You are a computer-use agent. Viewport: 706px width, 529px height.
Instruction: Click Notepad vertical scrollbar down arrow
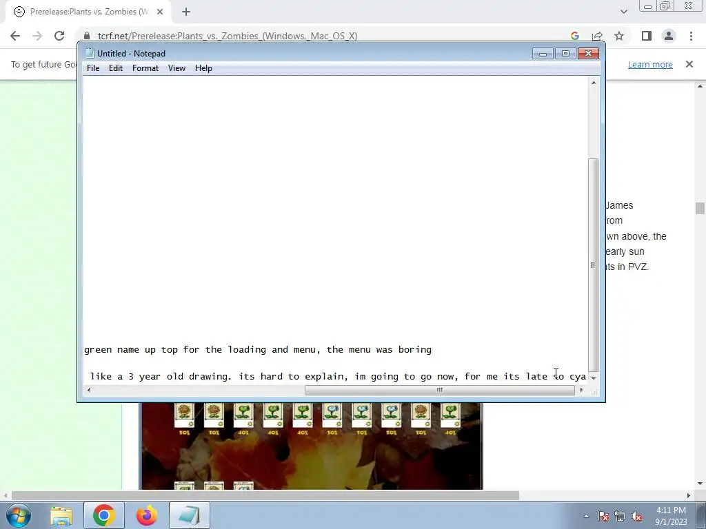tap(594, 378)
